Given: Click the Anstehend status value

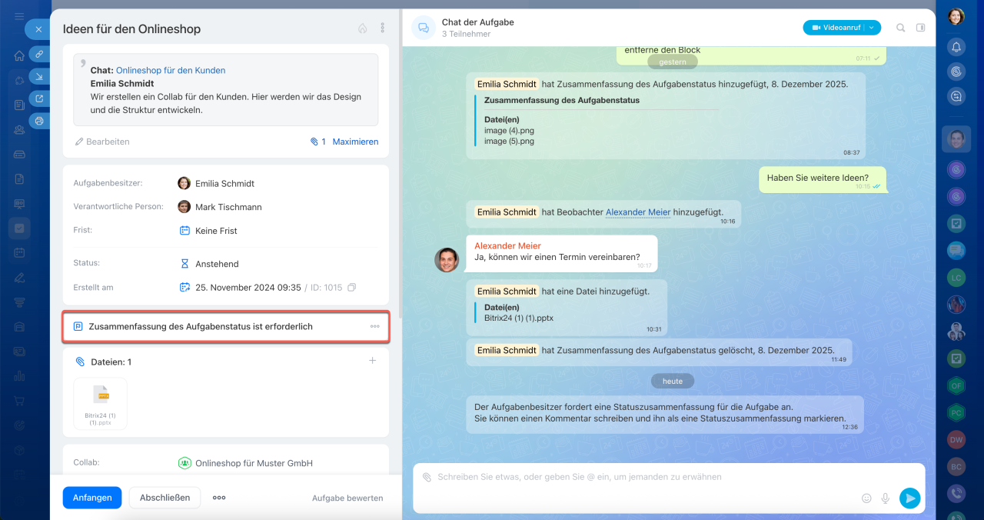Looking at the screenshot, I should coord(209,264).
